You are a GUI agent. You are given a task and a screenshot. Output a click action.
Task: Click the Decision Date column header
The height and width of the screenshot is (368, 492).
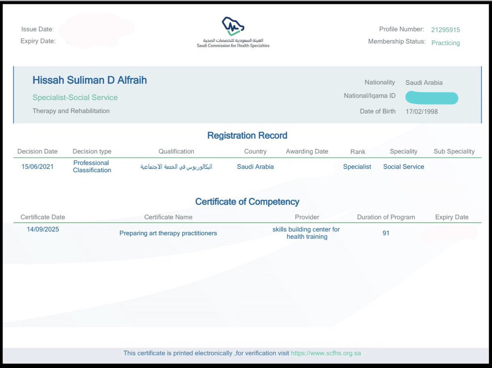(37, 151)
